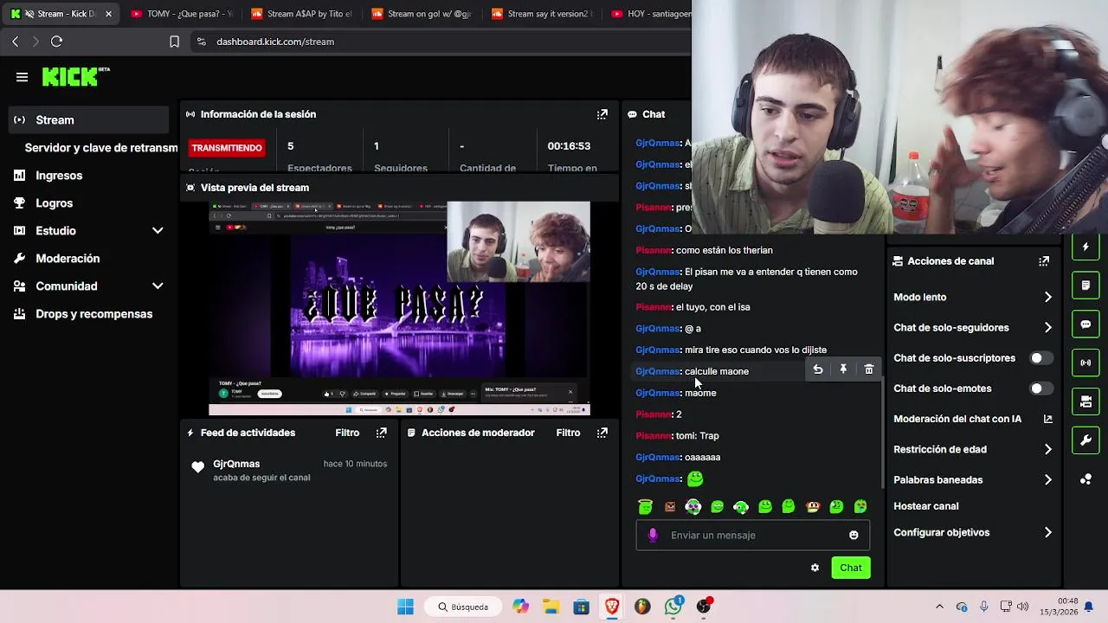Delete the 'calculle maone' chat message
The height and width of the screenshot is (623, 1108).
pyautogui.click(x=869, y=369)
